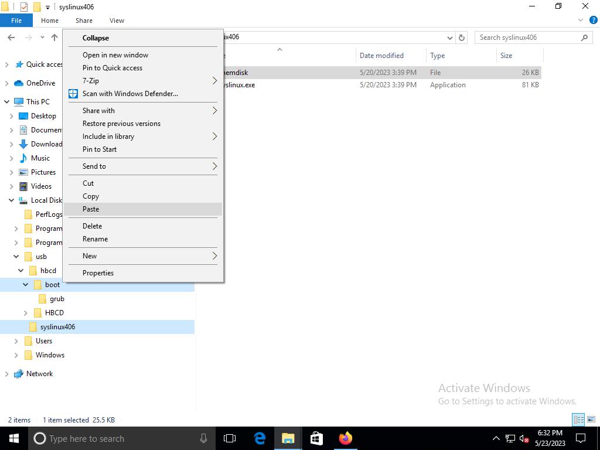Open address bar history dropdown

[x=450, y=37]
